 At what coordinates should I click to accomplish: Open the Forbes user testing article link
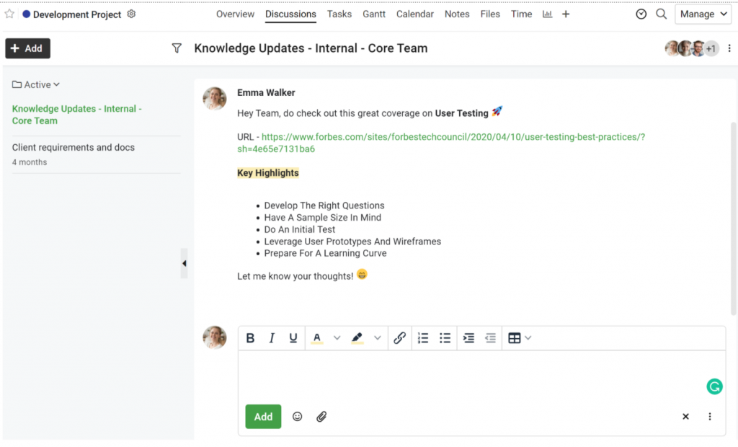point(440,143)
